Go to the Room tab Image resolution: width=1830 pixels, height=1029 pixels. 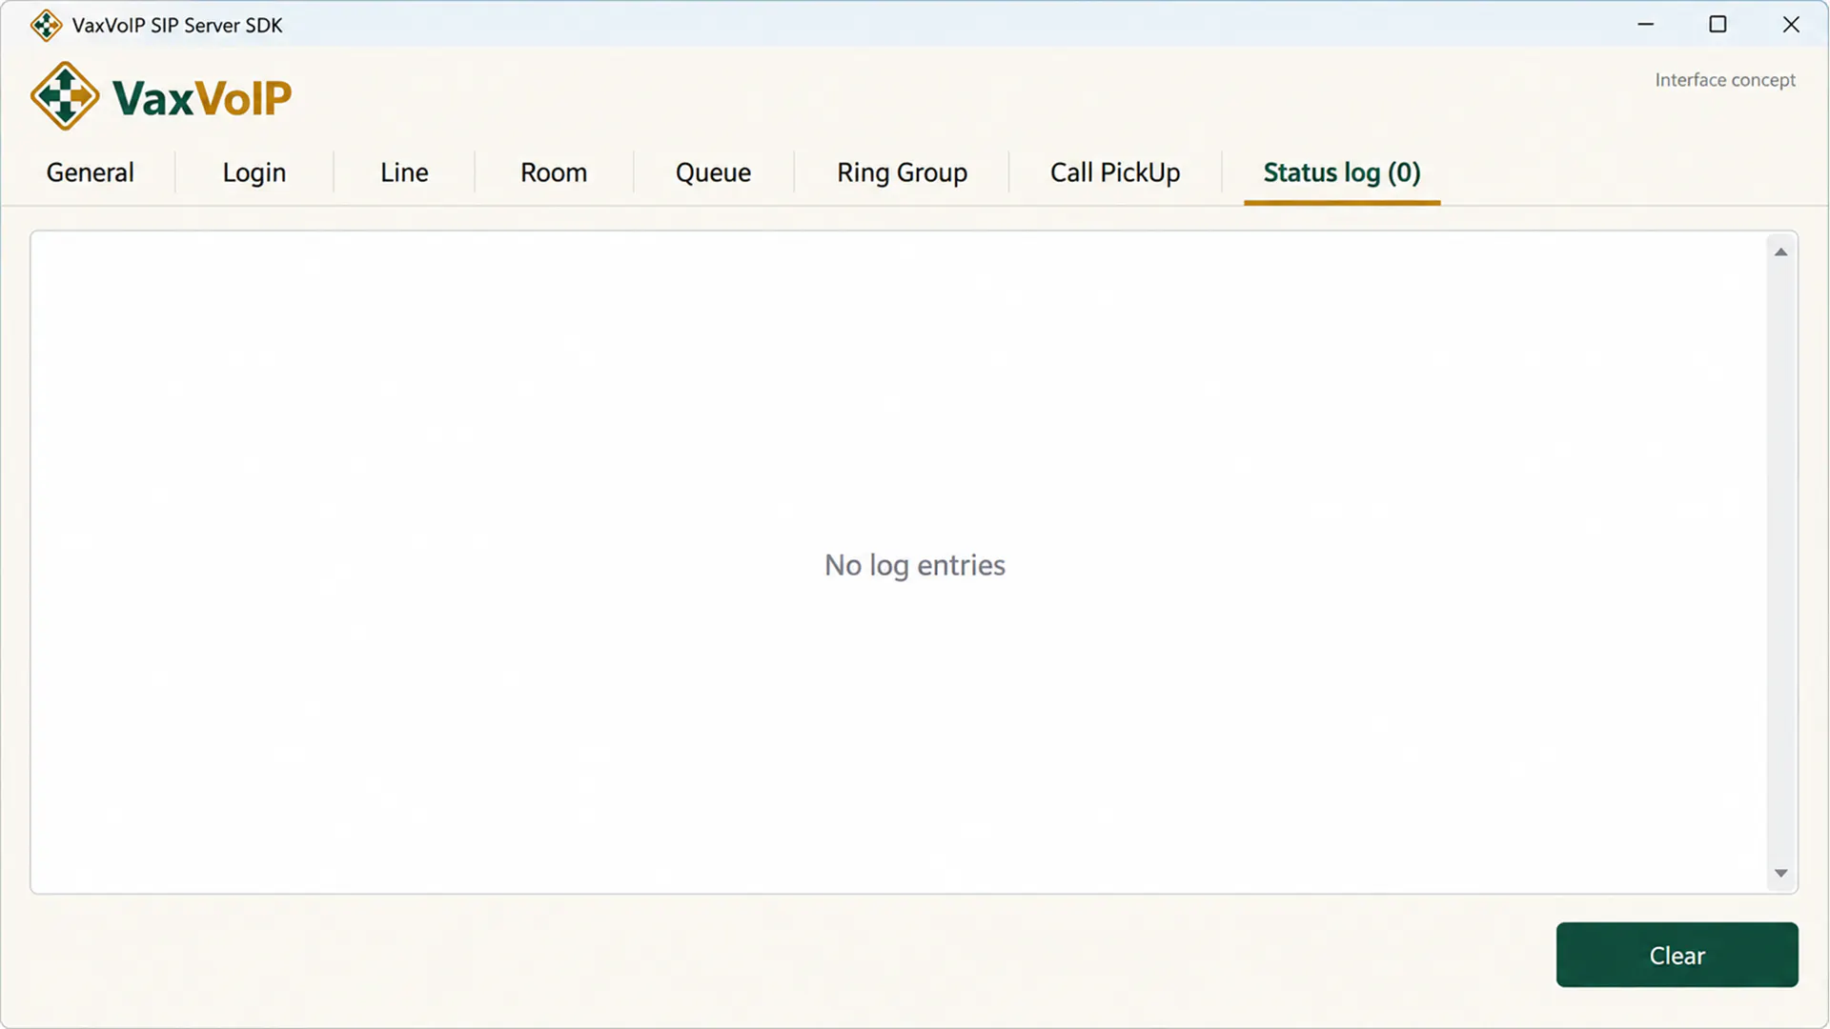[554, 172]
